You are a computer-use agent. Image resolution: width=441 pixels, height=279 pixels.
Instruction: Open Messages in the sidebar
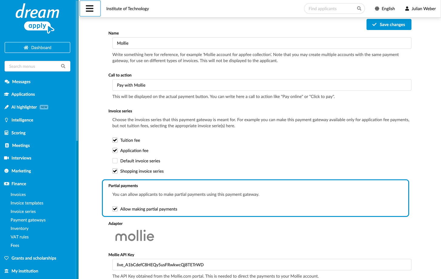(x=21, y=82)
